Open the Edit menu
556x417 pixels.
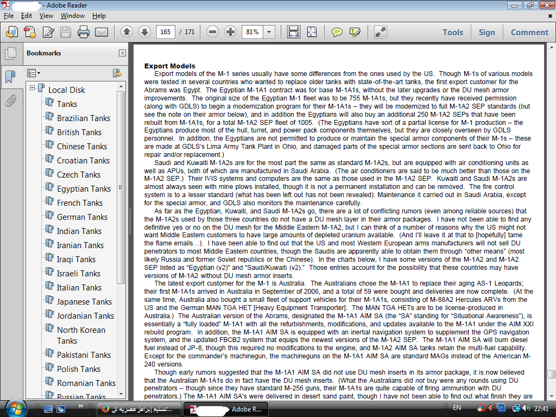[x=26, y=16]
